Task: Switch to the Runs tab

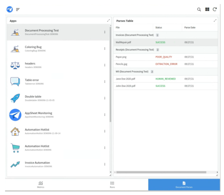Action: click(x=112, y=185)
